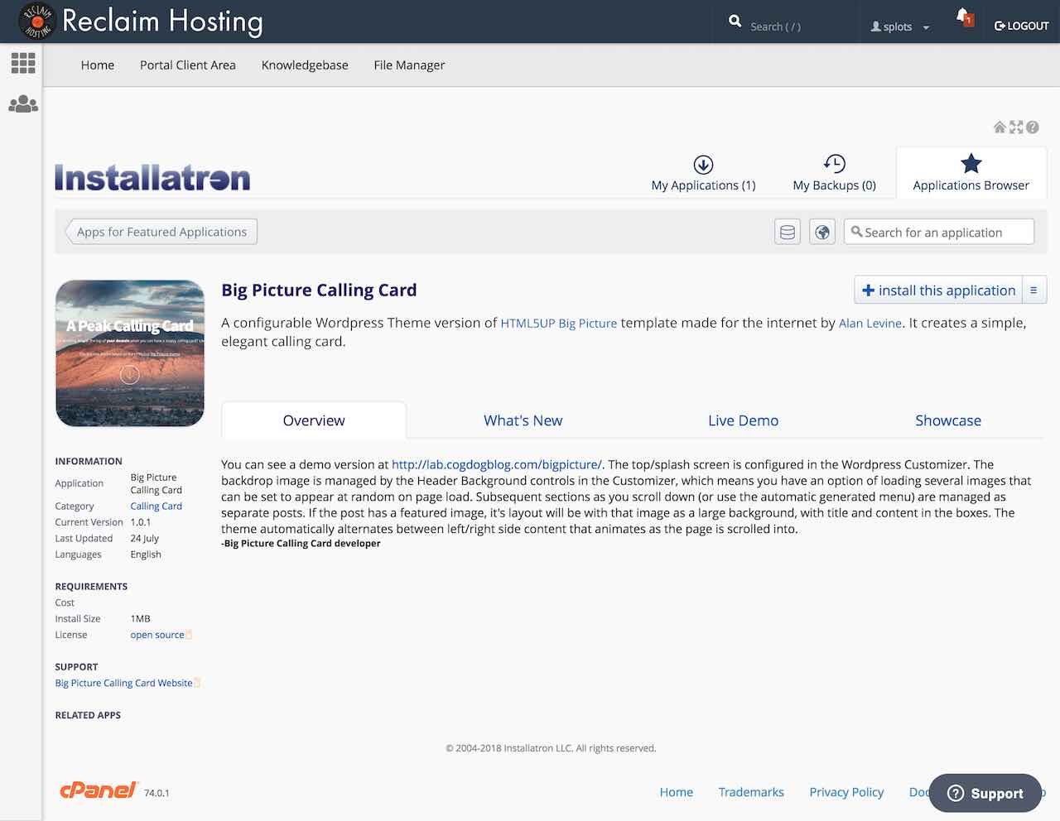This screenshot has width=1060, height=821.
Task: Click install this application button
Action: (938, 290)
